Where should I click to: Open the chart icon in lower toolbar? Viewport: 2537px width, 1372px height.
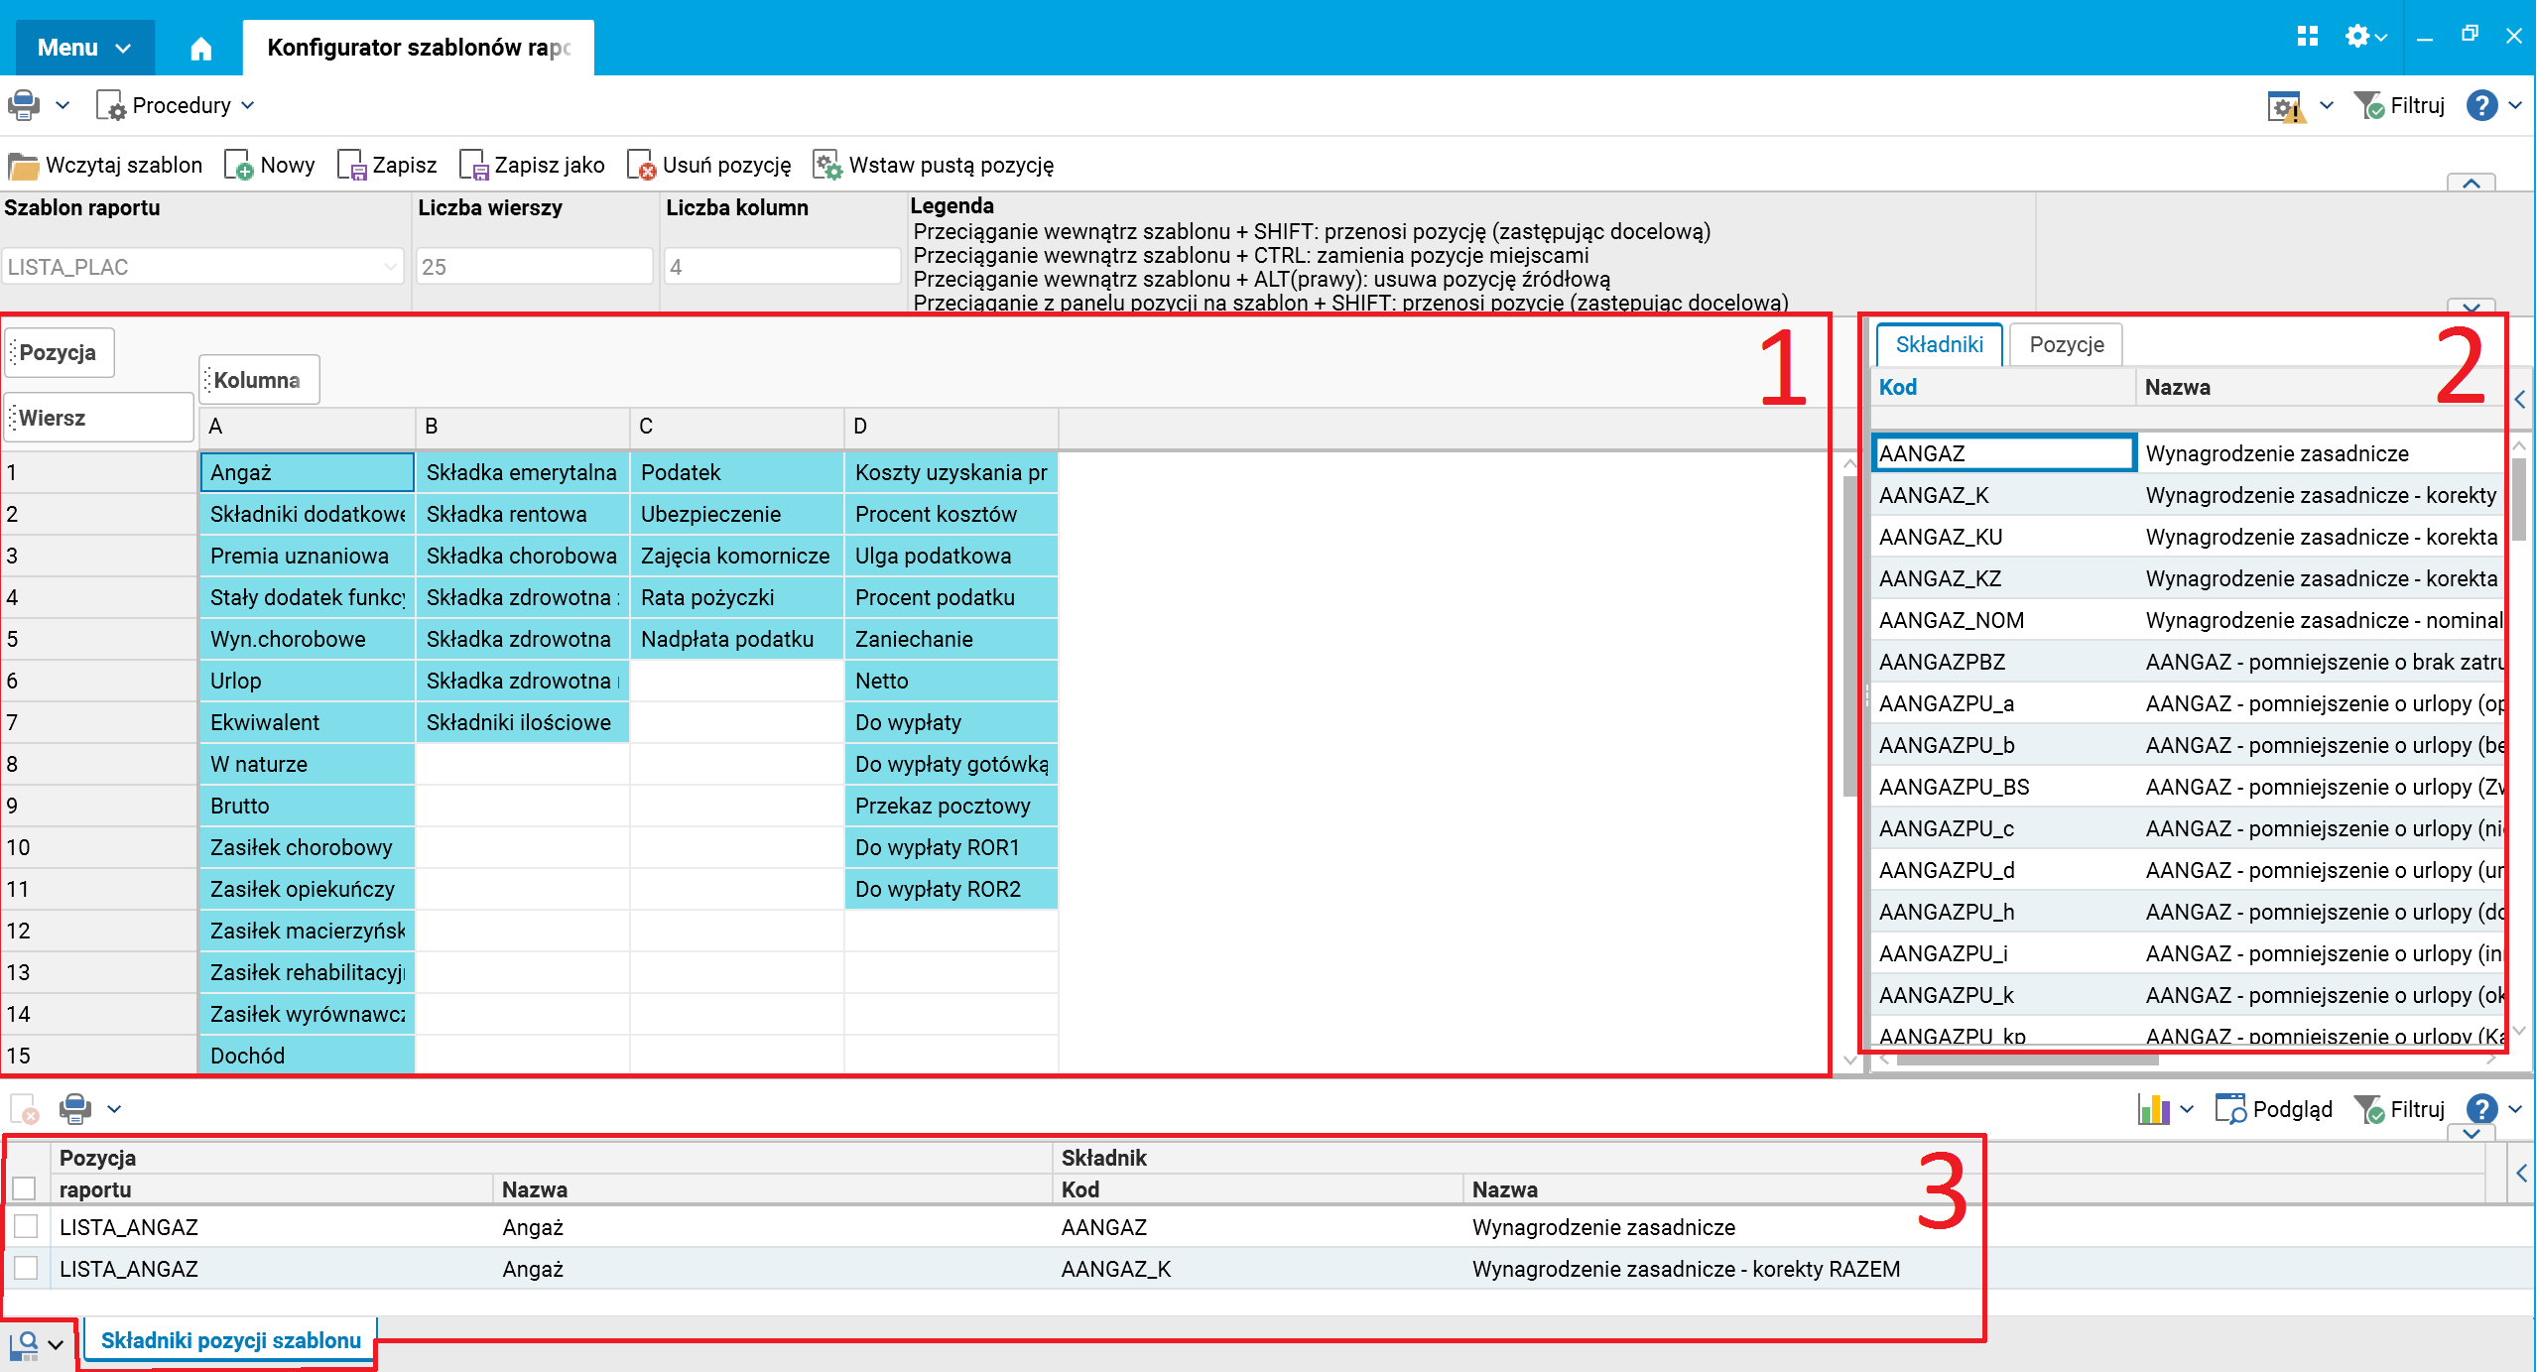pyautogui.click(x=2153, y=1109)
